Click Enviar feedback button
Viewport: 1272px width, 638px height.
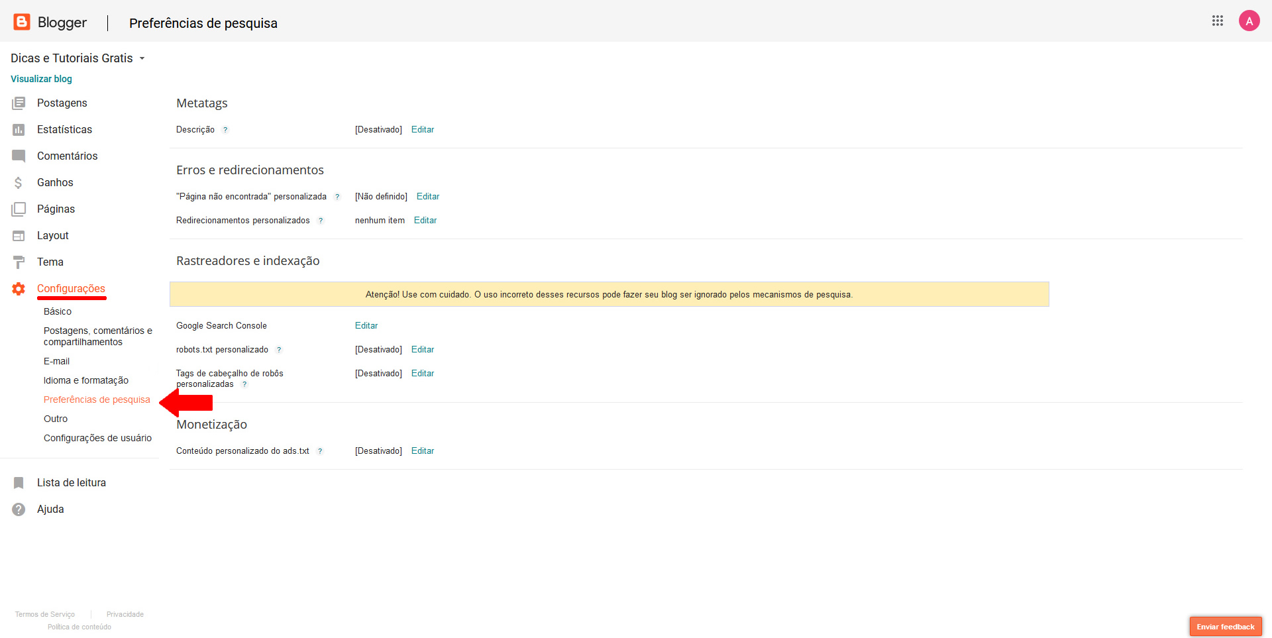[1226, 627]
